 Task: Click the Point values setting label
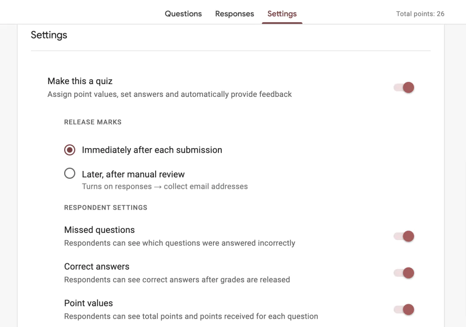(x=88, y=303)
